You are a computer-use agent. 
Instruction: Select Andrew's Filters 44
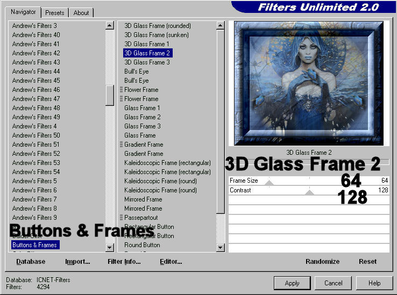[36, 71]
